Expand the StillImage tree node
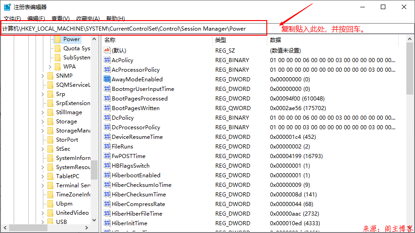 pos(42,112)
